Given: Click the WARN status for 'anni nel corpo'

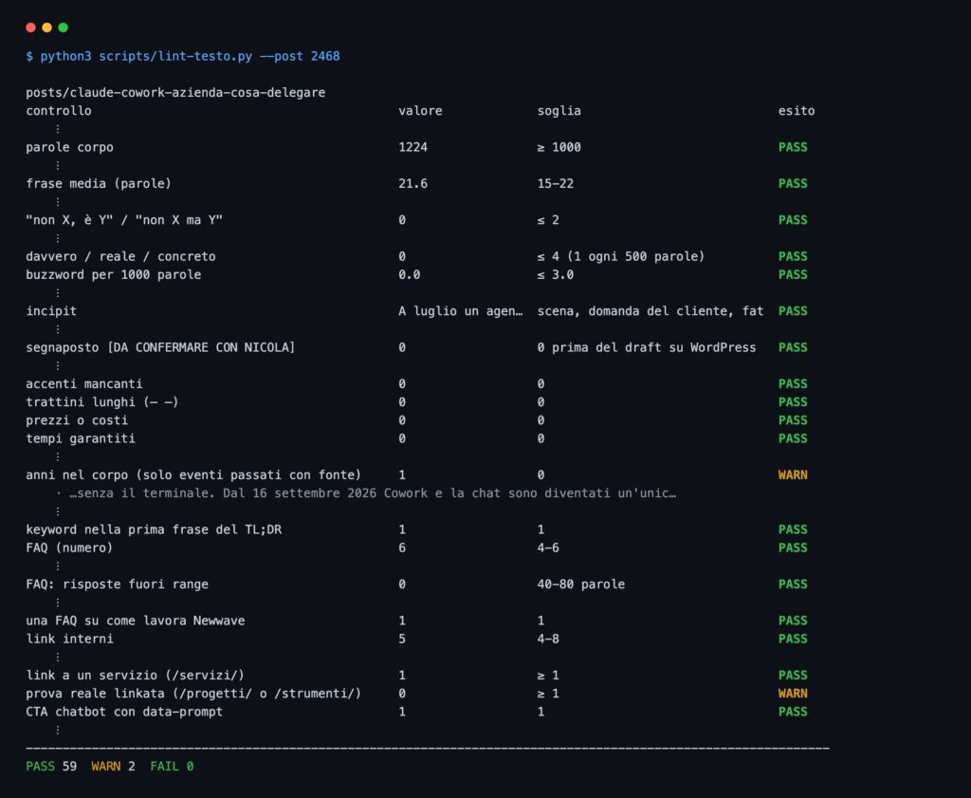Looking at the screenshot, I should (793, 475).
